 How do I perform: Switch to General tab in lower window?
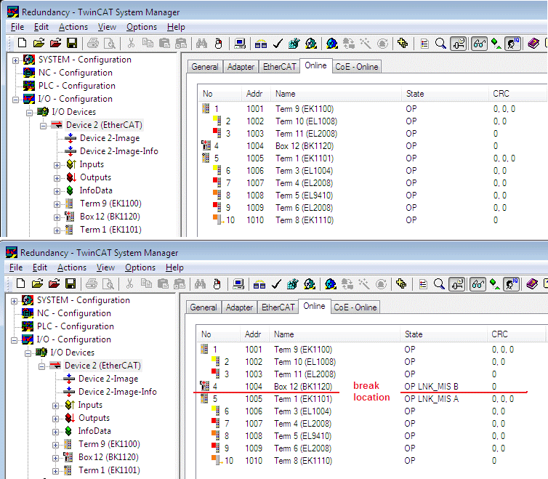pyautogui.click(x=204, y=307)
